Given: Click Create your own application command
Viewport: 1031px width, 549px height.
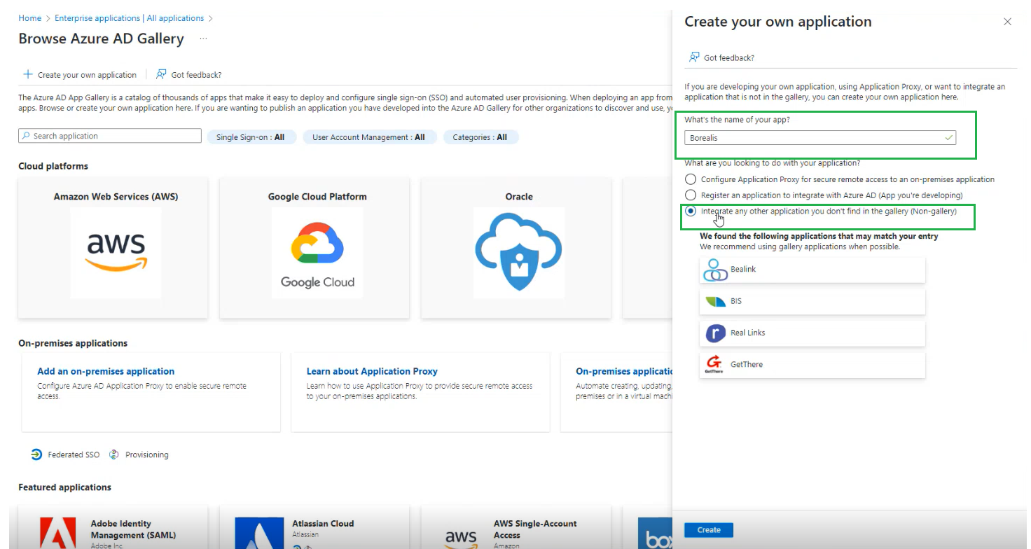Looking at the screenshot, I should pos(81,74).
